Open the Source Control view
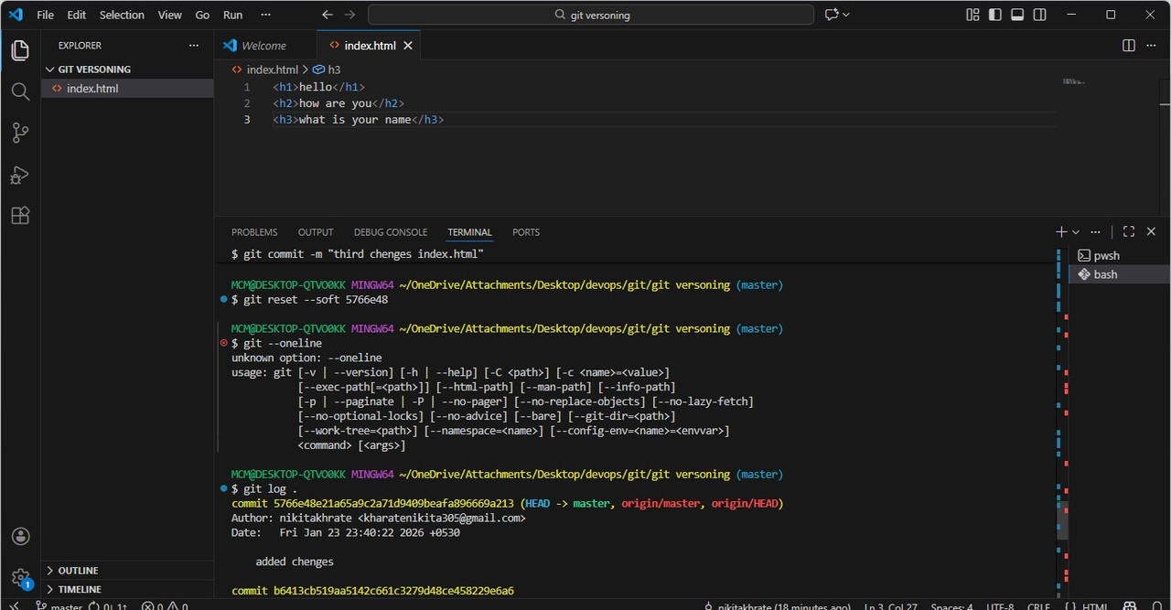1171x610 pixels. (20, 134)
